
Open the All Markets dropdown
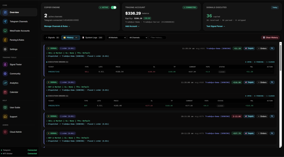116,38
